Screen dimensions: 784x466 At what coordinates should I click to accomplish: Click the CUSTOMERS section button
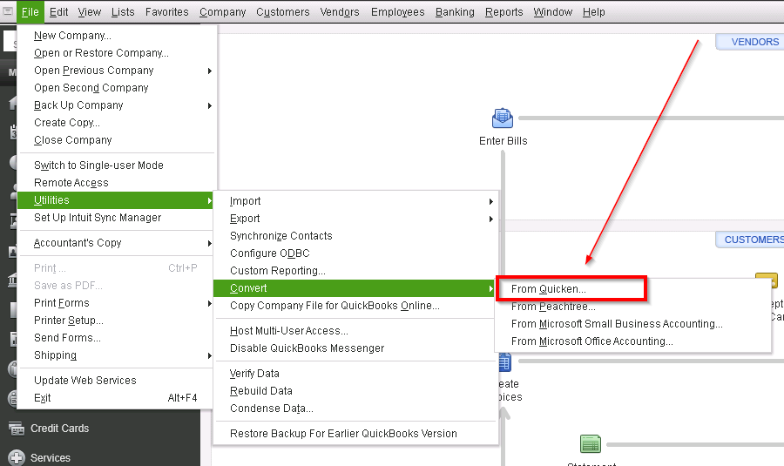point(751,240)
